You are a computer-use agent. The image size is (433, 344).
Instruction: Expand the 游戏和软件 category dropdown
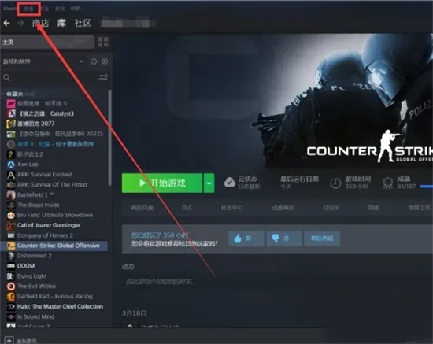pyautogui.click(x=81, y=61)
